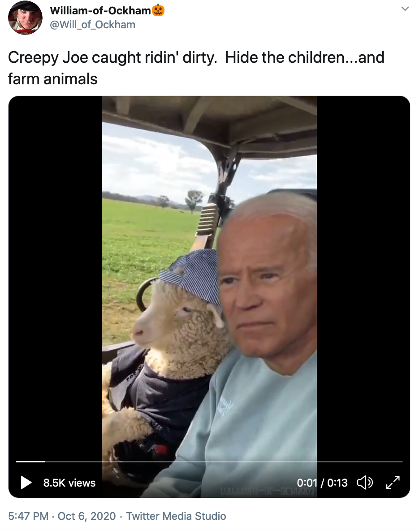
Task: Click the William-of-Ockham display name
Action: pyautogui.click(x=100, y=10)
